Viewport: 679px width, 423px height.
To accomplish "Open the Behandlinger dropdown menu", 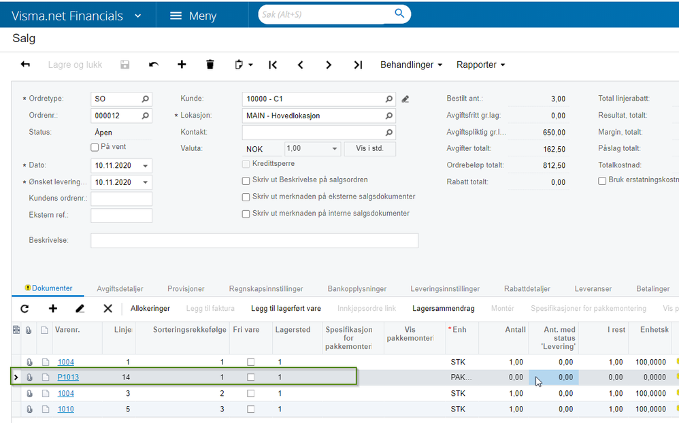I will [x=411, y=65].
